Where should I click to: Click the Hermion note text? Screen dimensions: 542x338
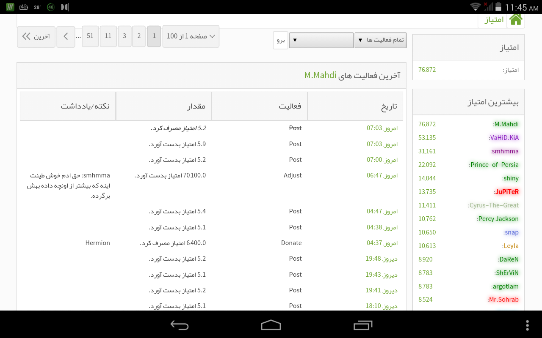97,243
